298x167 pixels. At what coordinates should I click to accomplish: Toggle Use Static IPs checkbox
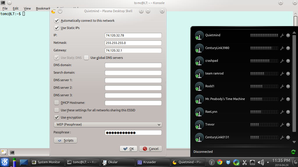pos(57,28)
